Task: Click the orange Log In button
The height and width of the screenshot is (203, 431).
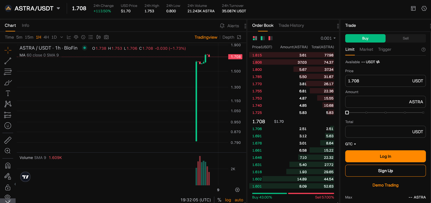Action: (385, 156)
